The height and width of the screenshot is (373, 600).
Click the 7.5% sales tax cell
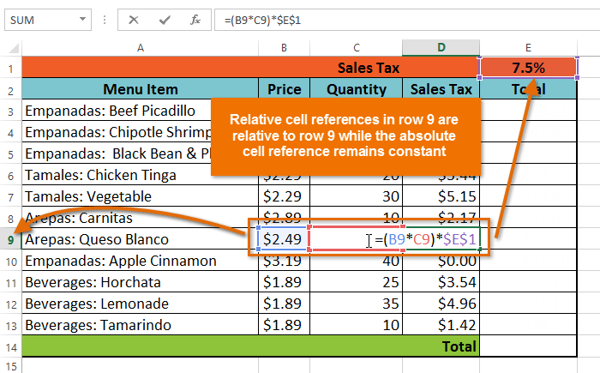(x=528, y=67)
